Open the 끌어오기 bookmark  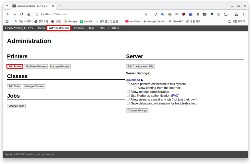(41, 21)
